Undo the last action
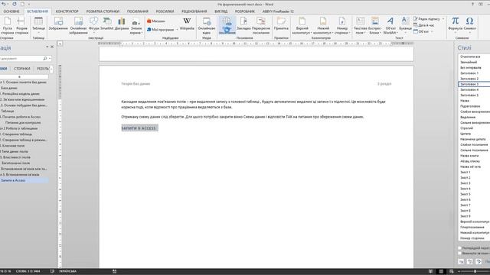490x275 pixels. coord(3,4)
